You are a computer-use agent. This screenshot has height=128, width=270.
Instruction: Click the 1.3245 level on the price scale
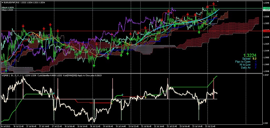click(x=266, y=3)
